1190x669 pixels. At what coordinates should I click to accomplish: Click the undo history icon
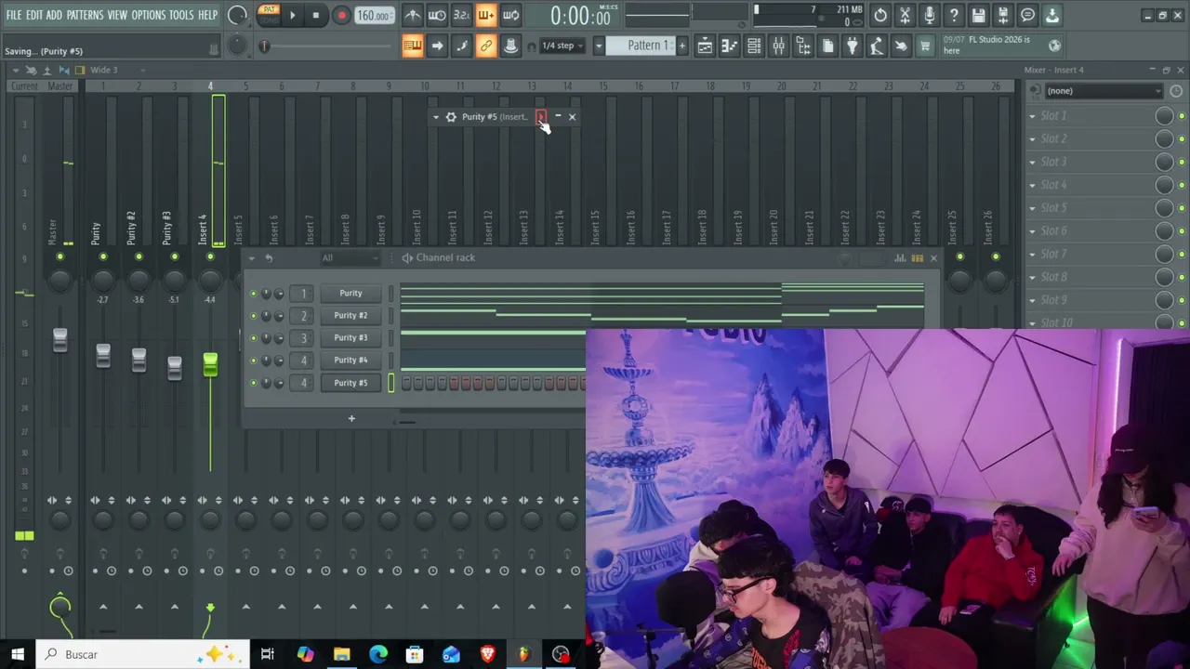pyautogui.click(x=880, y=15)
